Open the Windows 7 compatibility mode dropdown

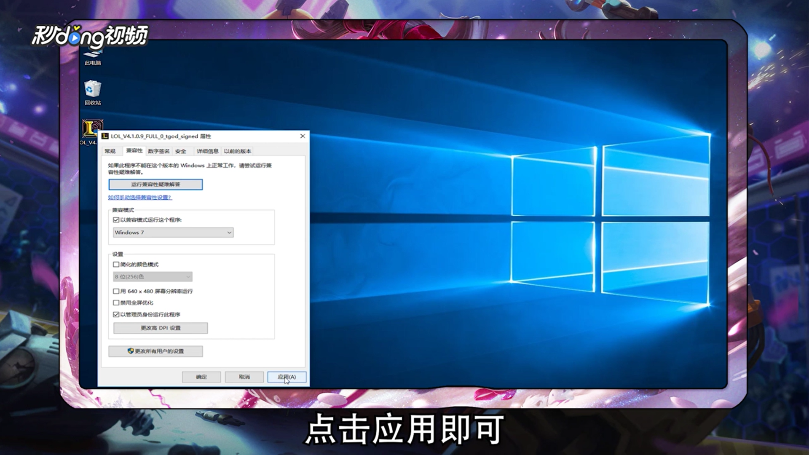pyautogui.click(x=173, y=232)
